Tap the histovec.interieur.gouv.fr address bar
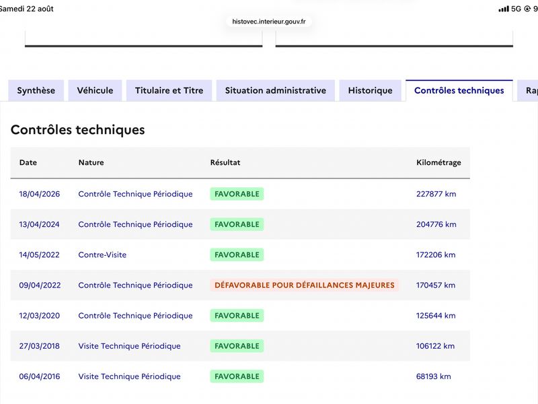The image size is (538, 404). tap(268, 22)
